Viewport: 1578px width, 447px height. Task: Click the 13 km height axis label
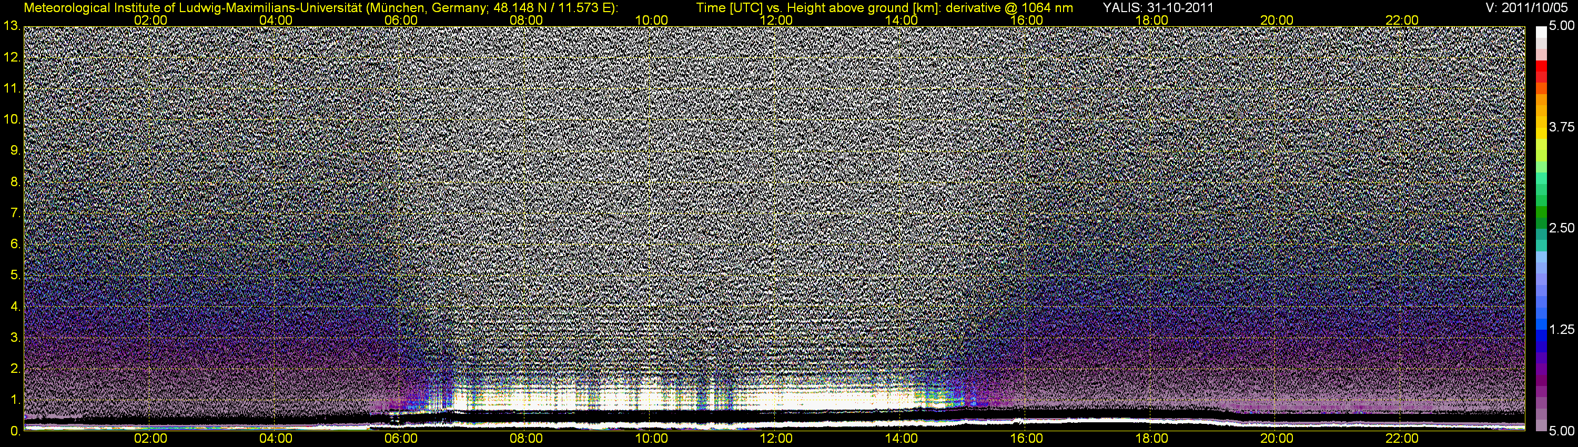pos(12,26)
